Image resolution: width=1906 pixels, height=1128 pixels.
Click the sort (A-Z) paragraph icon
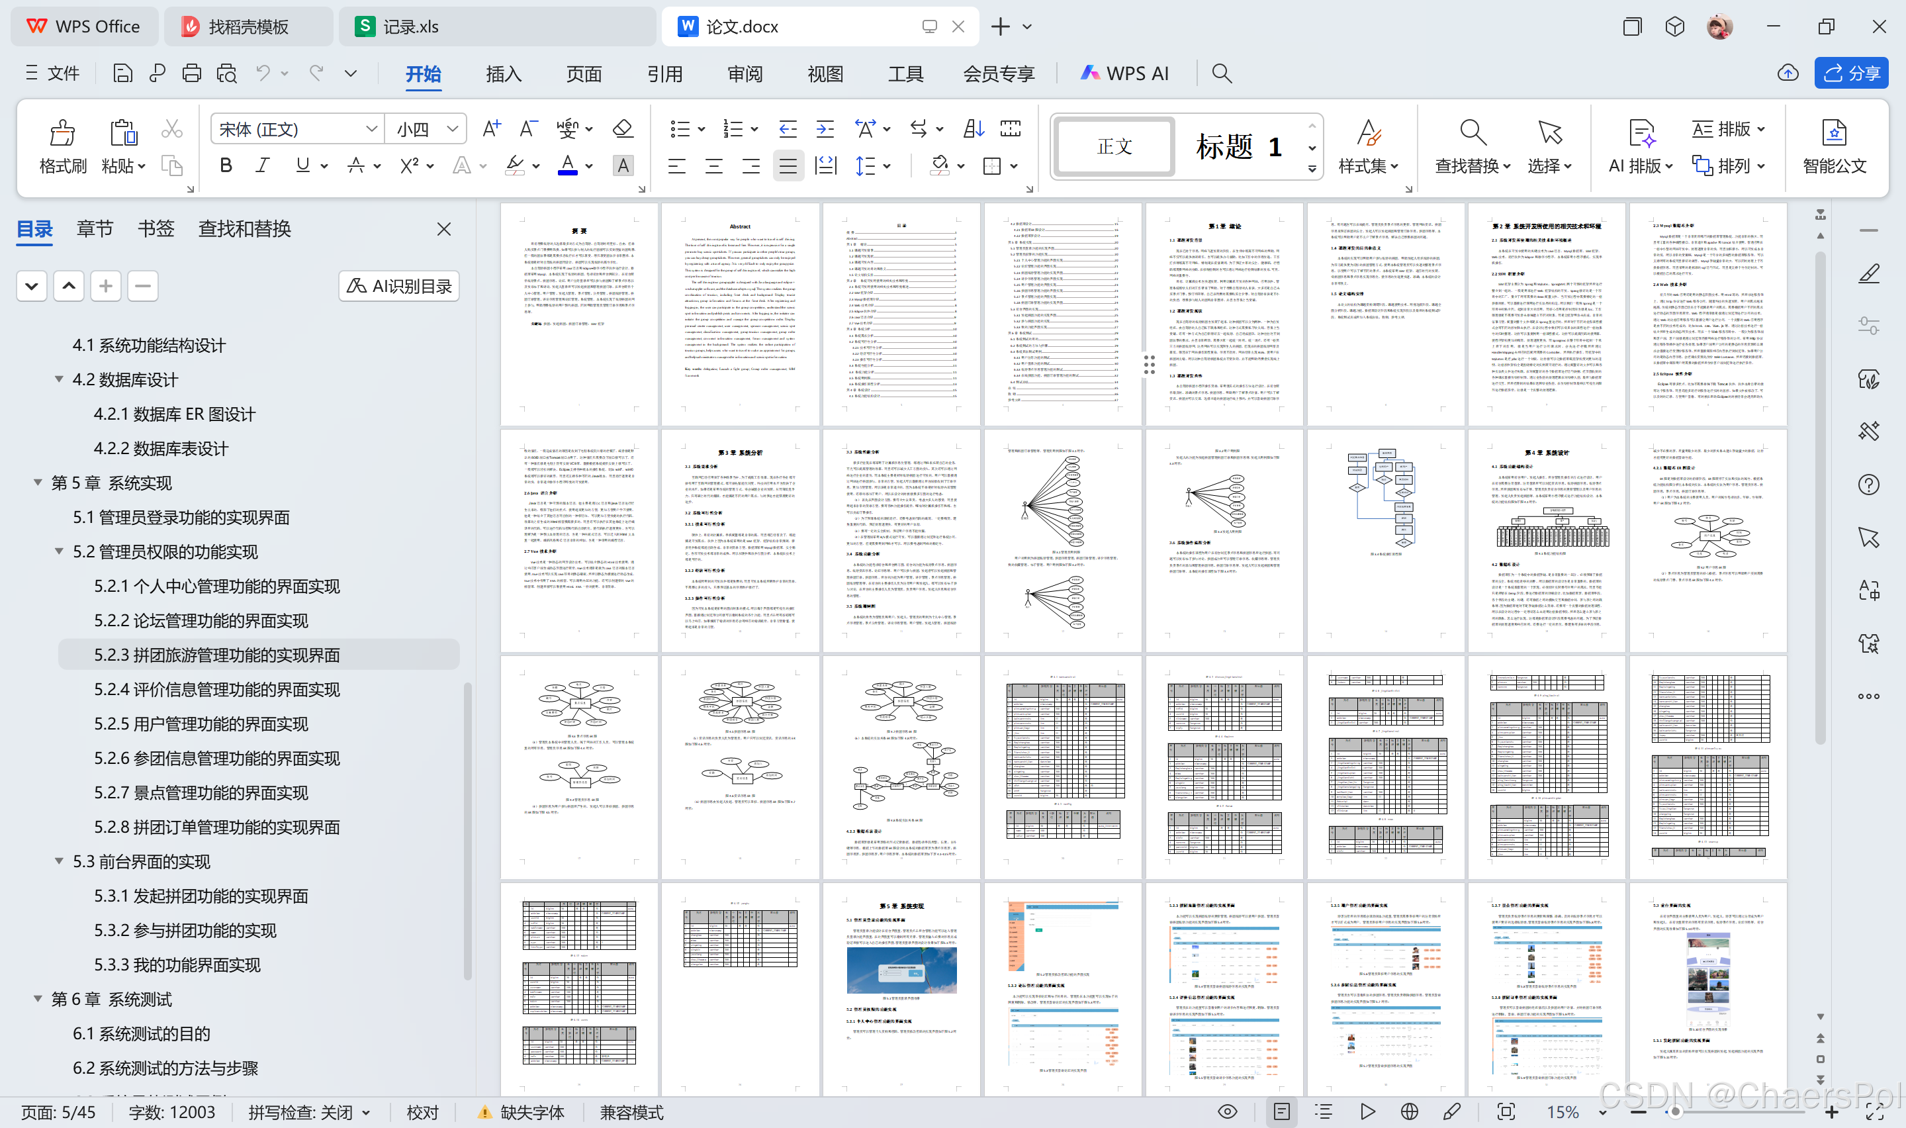[973, 128]
